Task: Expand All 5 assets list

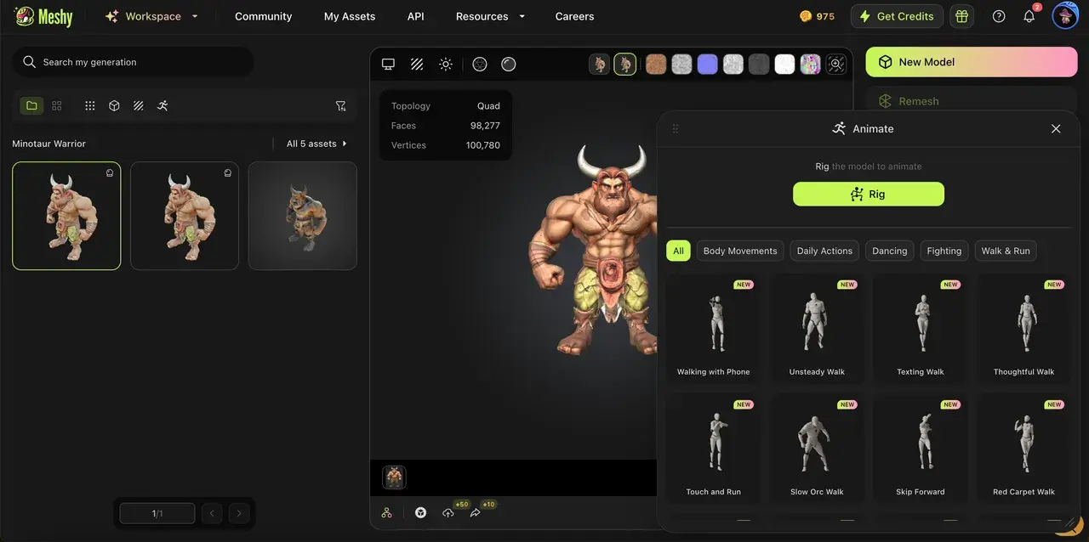Action: pos(316,144)
